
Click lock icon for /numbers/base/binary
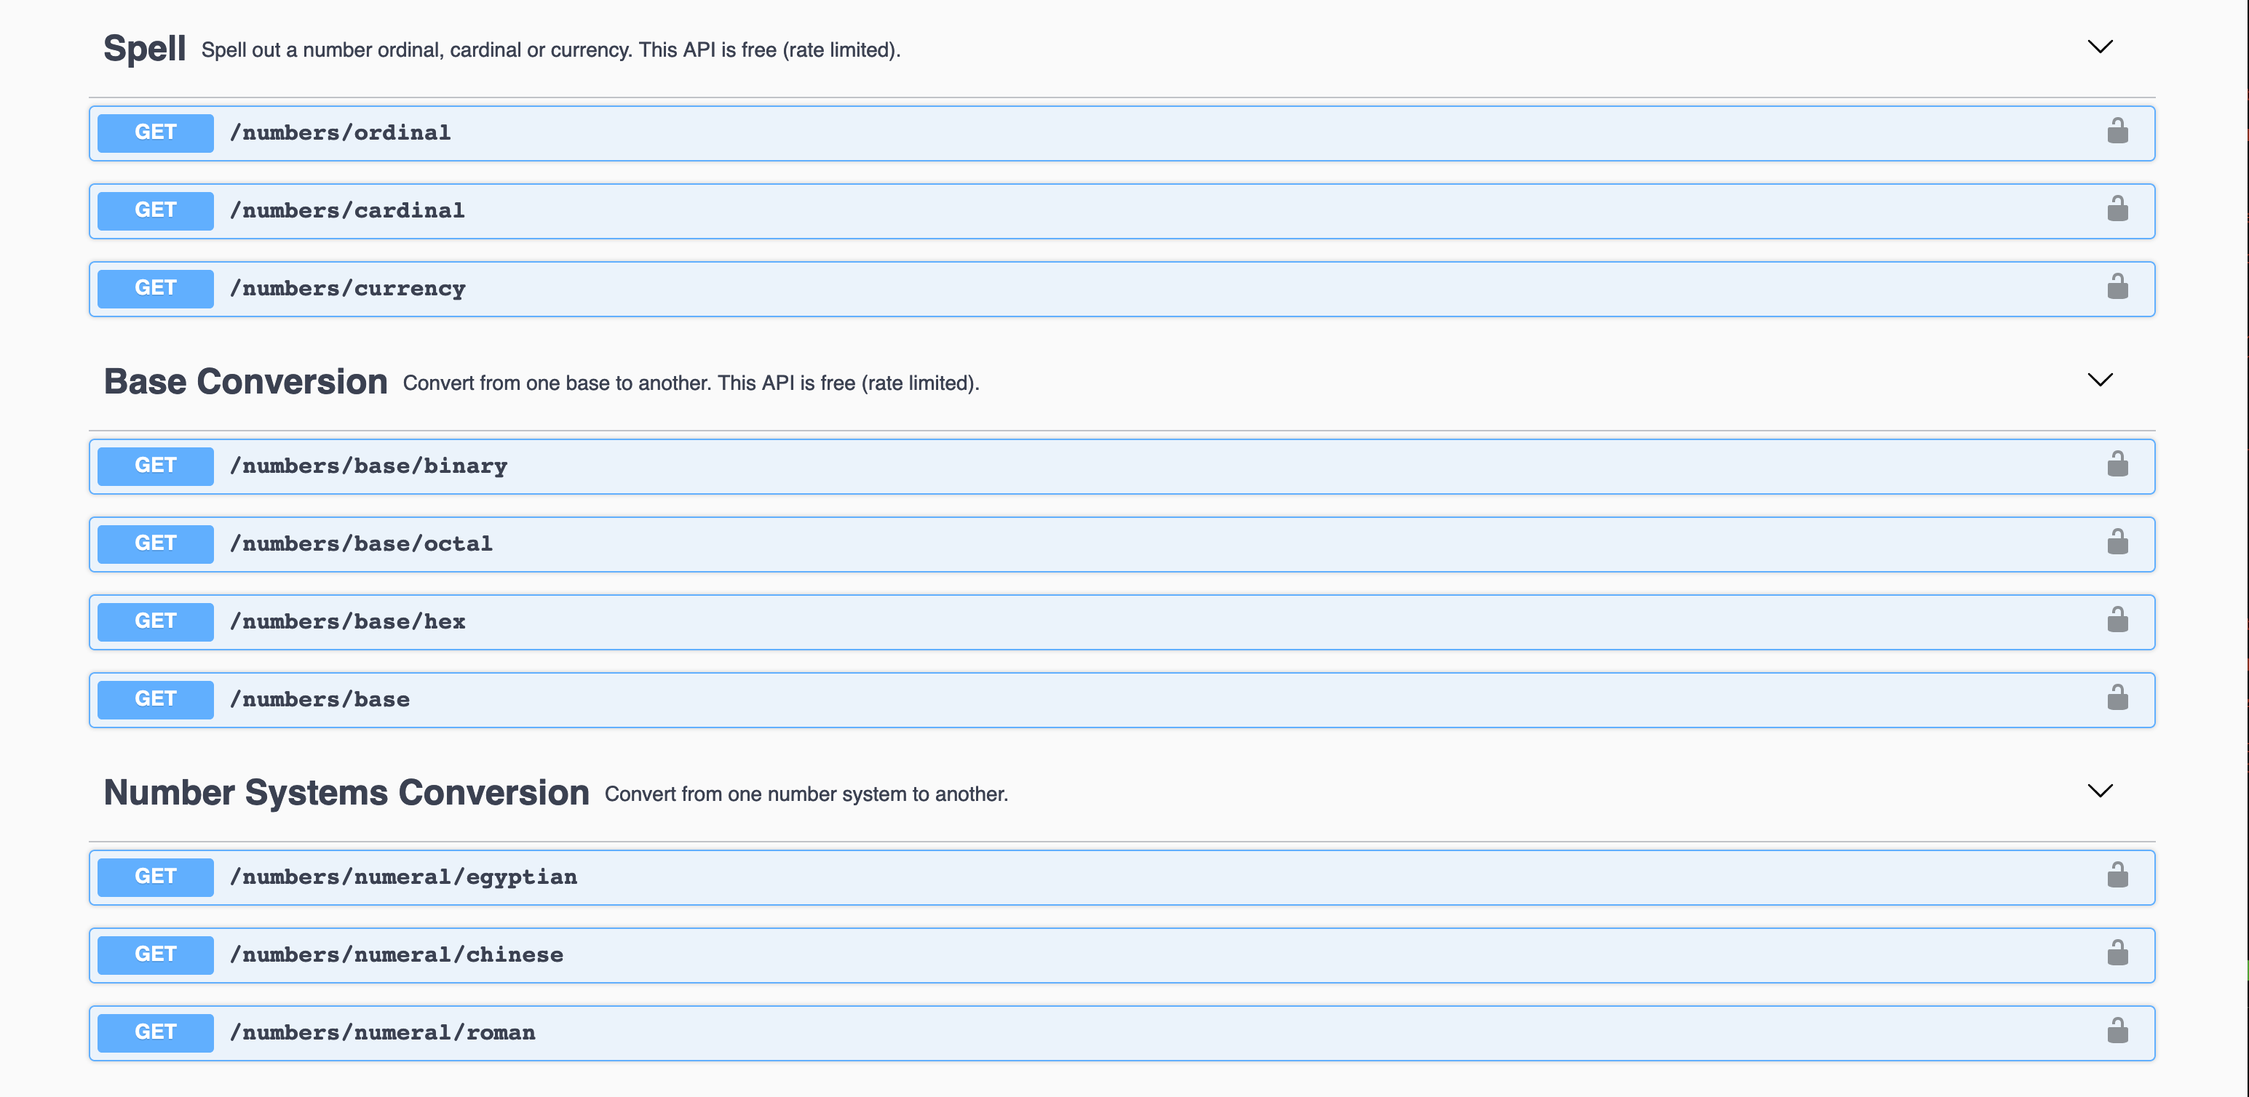pyautogui.click(x=2117, y=464)
